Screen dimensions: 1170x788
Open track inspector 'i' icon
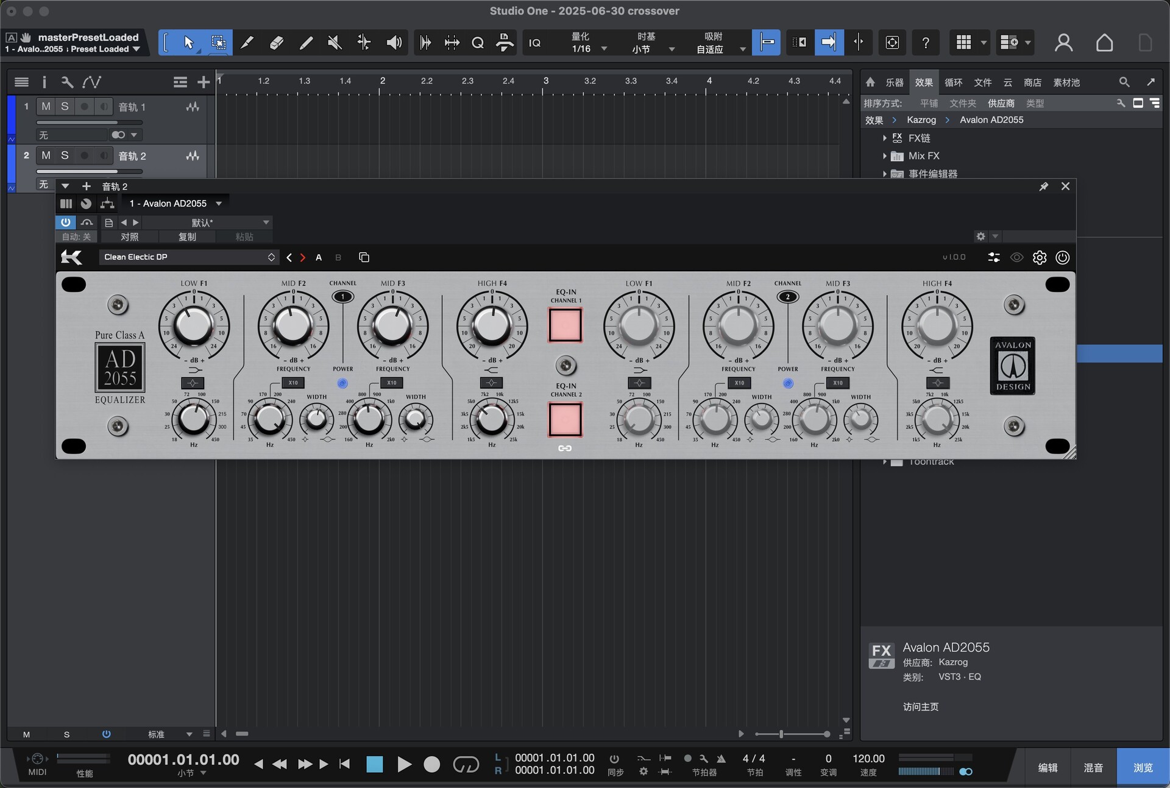(44, 82)
